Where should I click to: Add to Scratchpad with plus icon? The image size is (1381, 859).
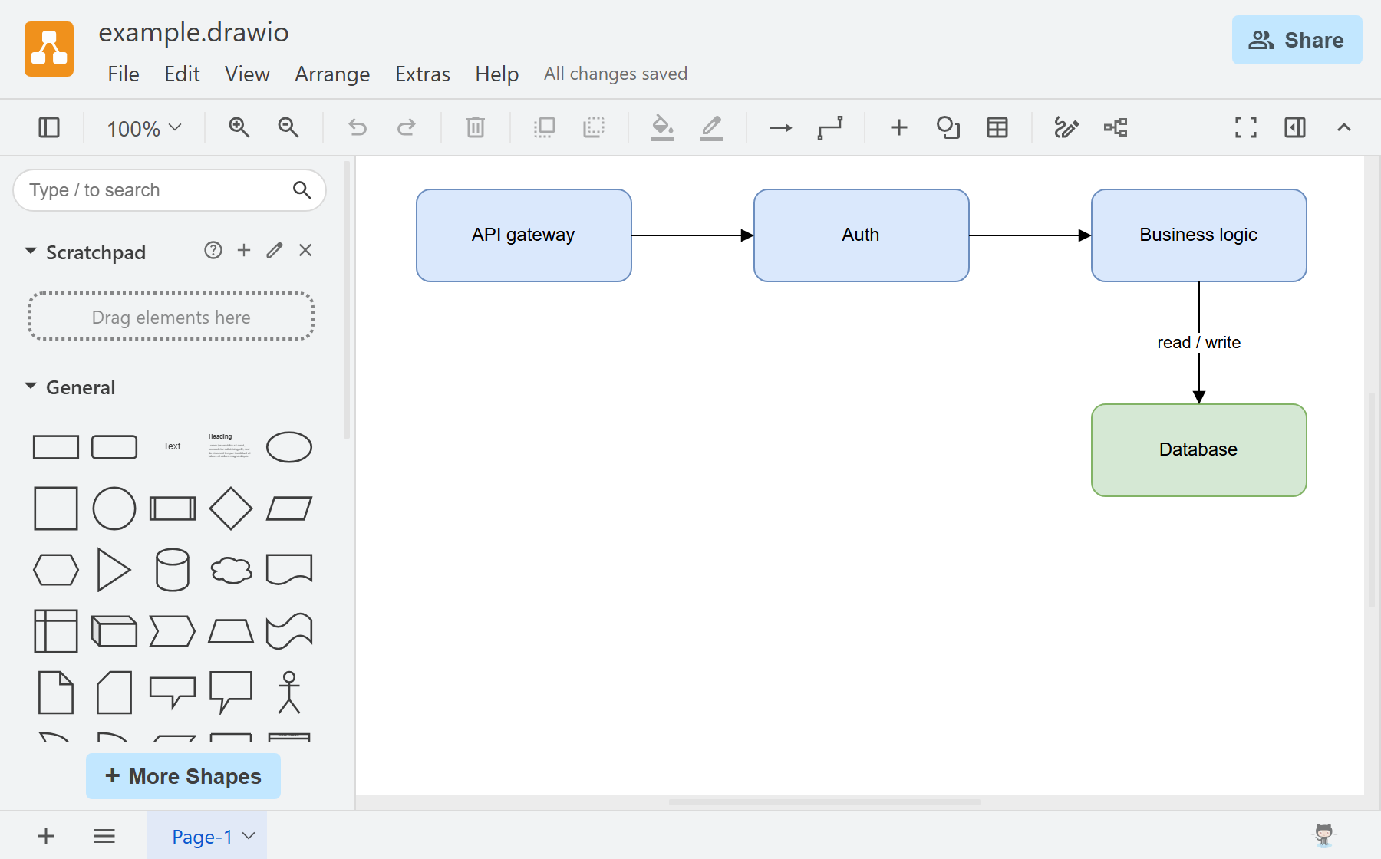coord(244,250)
